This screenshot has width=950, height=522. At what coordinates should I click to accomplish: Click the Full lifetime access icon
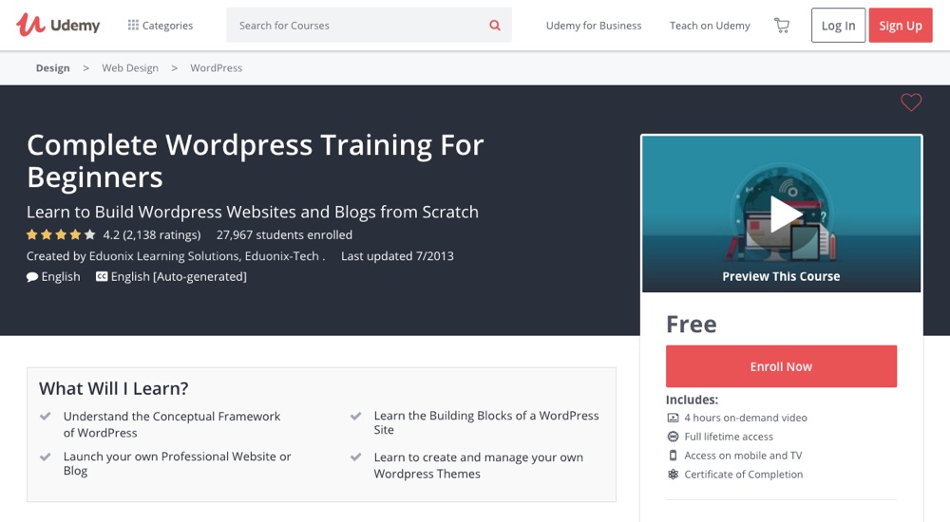point(673,437)
